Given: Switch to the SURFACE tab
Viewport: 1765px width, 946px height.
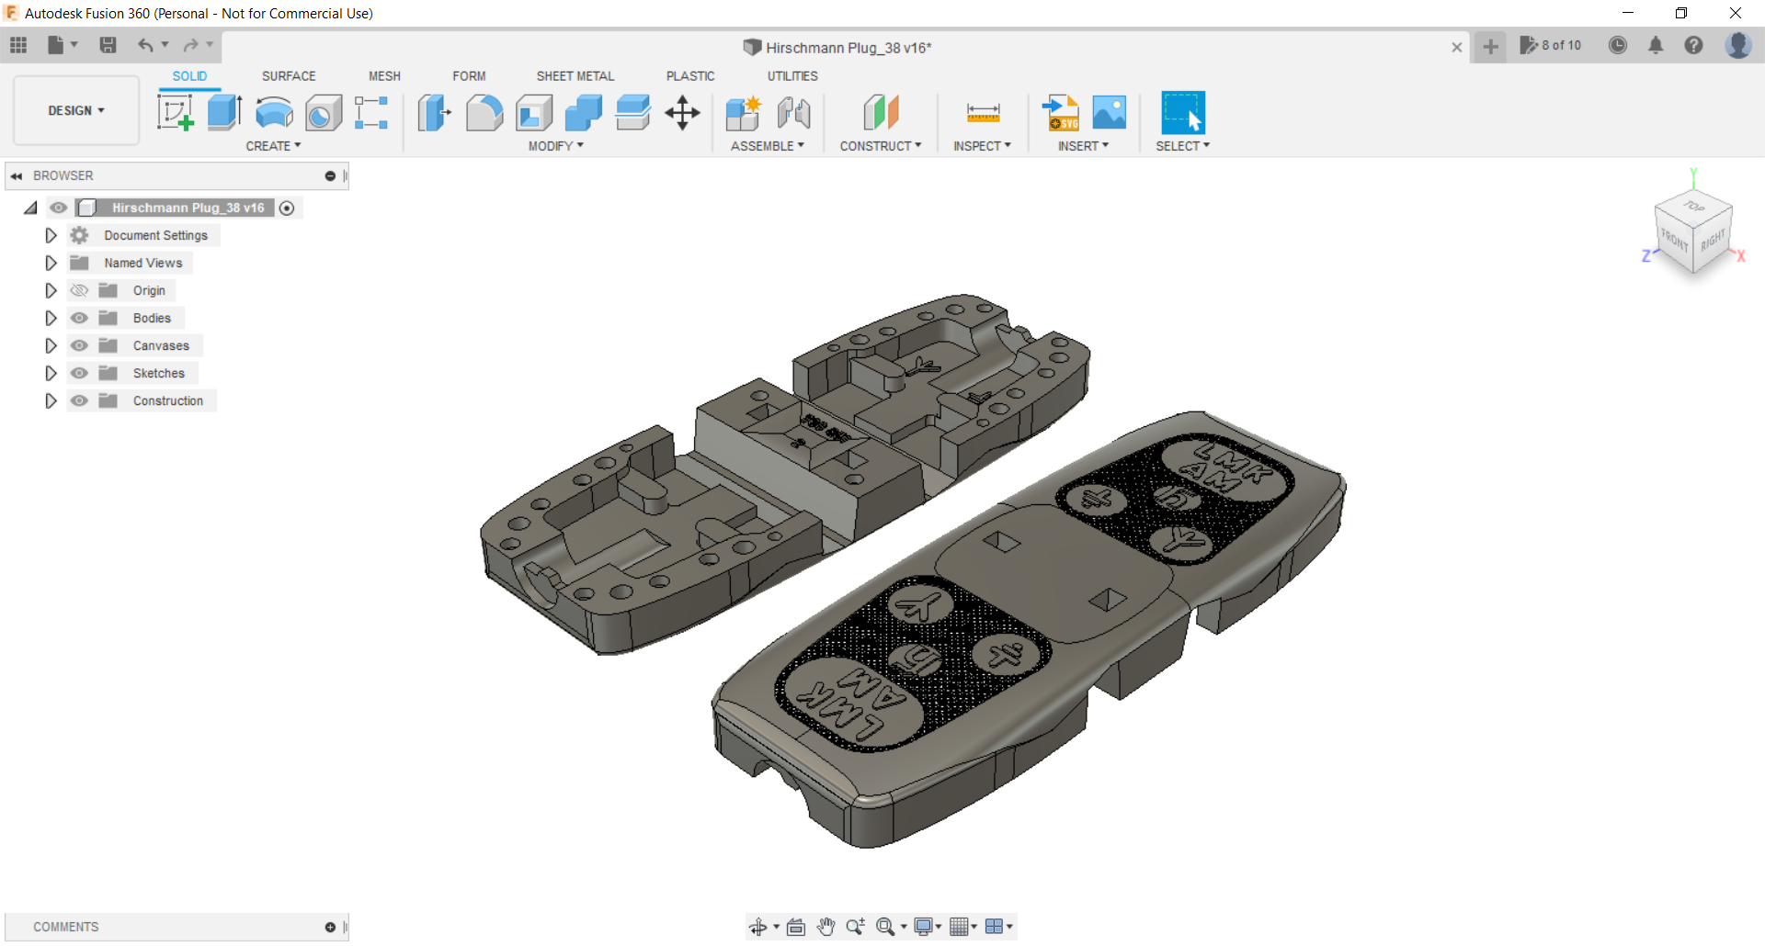Looking at the screenshot, I should (x=289, y=76).
